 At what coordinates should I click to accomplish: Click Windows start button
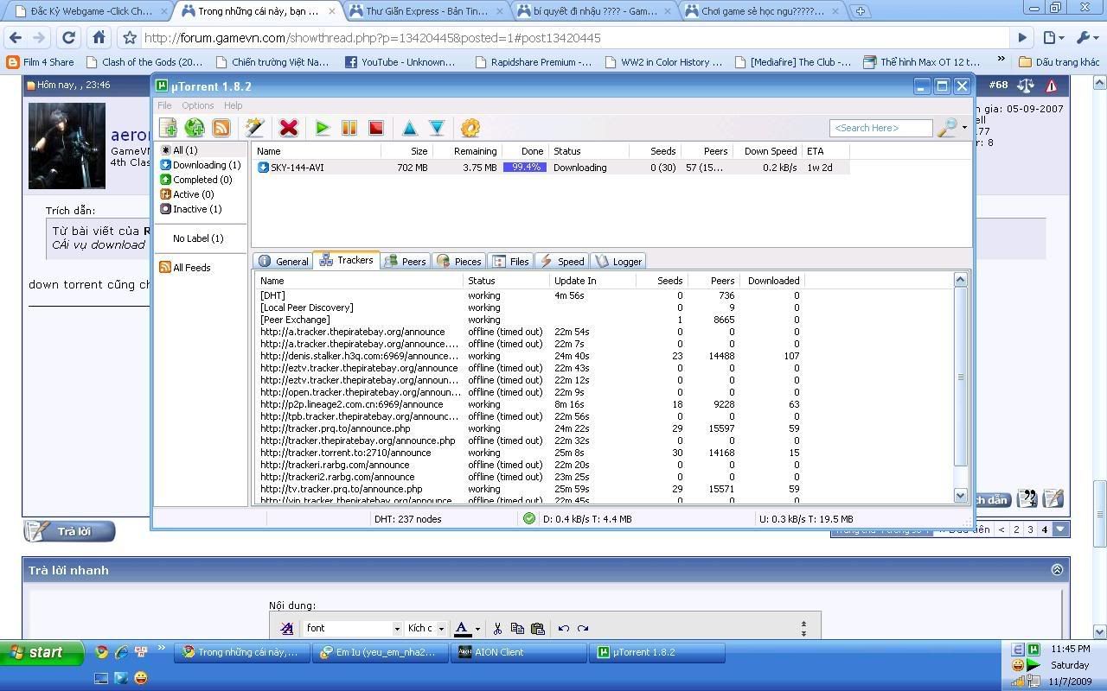[42, 653]
